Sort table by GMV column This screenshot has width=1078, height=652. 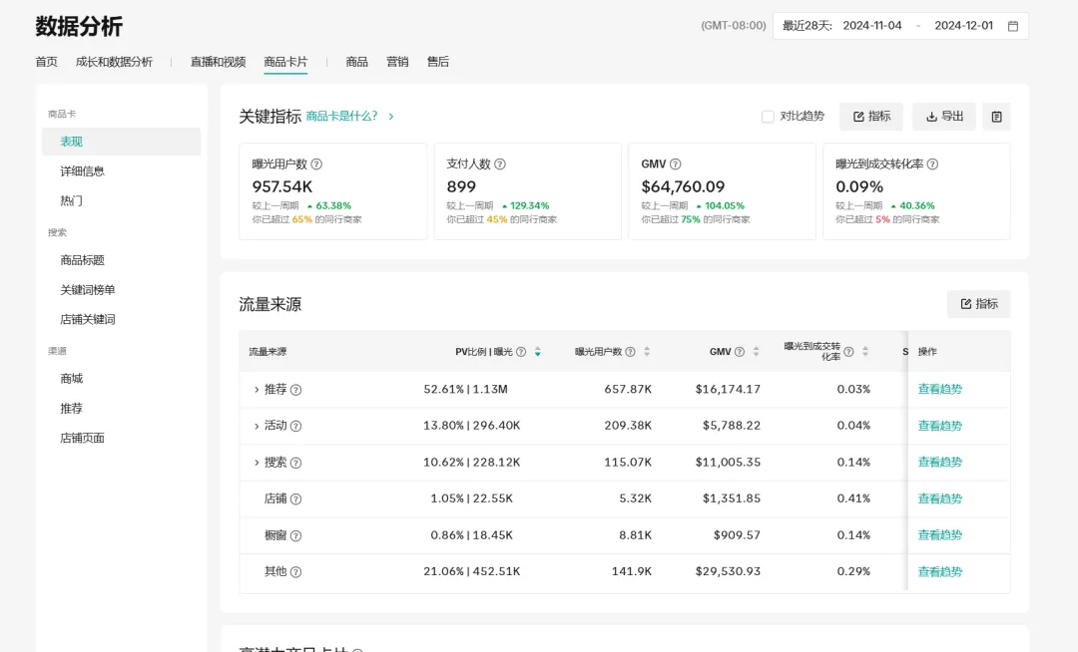tap(756, 351)
